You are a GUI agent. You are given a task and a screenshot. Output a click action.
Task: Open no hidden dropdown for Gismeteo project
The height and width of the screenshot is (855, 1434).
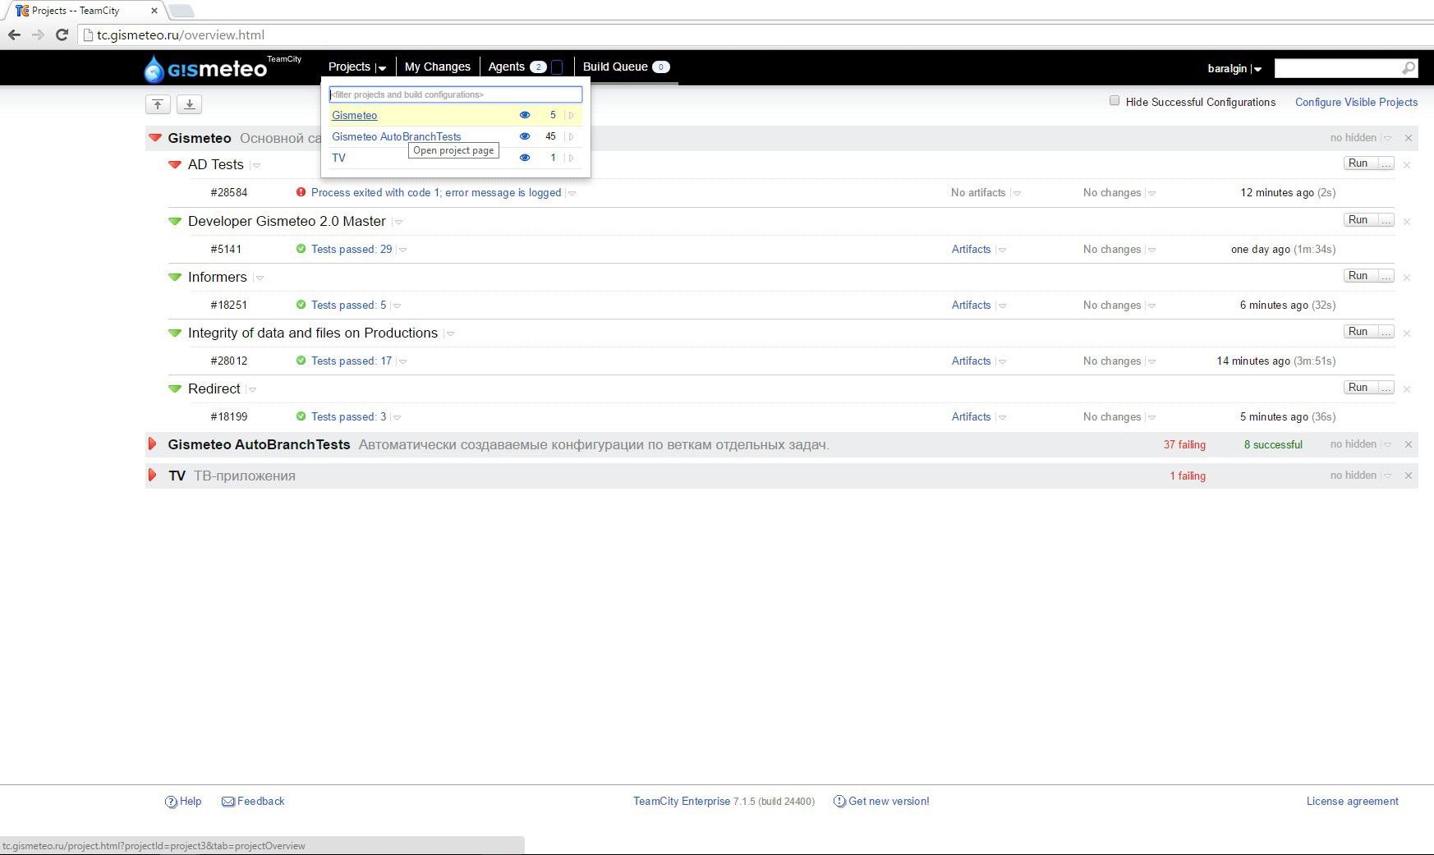1388,138
